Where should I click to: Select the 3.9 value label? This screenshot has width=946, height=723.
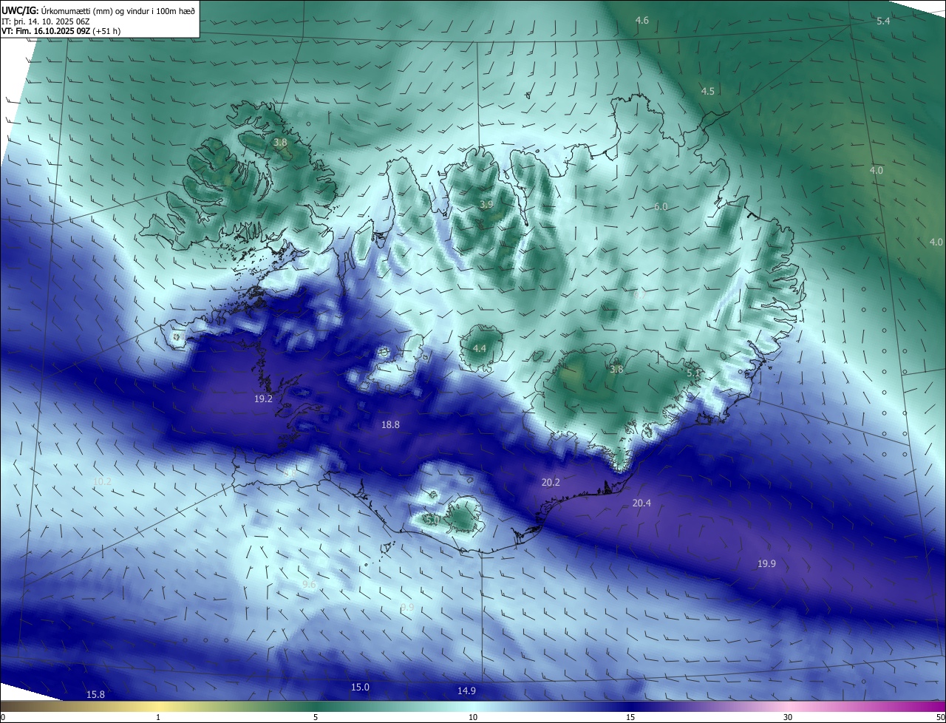click(486, 204)
